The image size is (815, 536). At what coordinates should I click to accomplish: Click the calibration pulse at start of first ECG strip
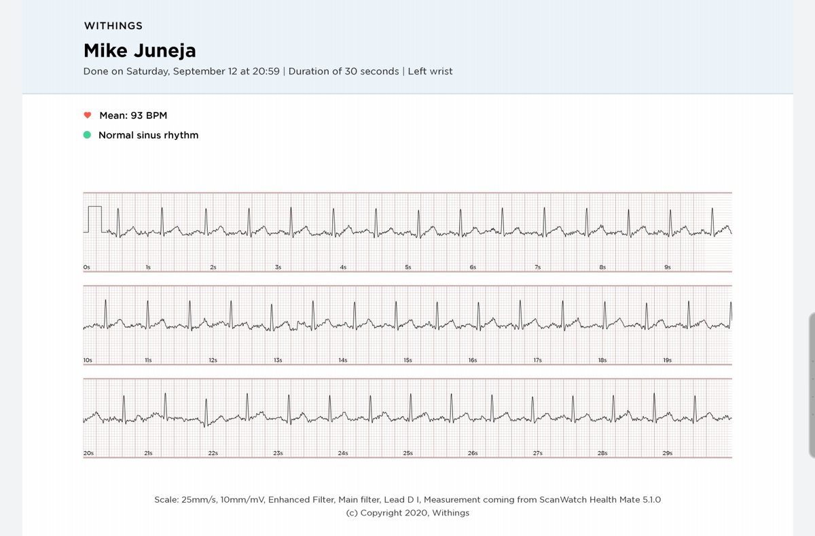(x=94, y=219)
